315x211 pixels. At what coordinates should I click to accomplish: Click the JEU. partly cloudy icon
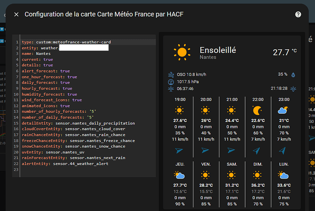pyautogui.click(x=179, y=175)
